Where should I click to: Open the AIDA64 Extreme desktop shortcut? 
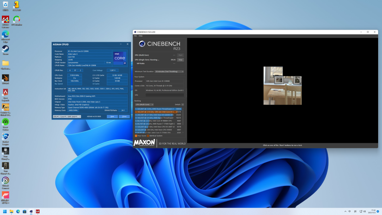point(5,22)
